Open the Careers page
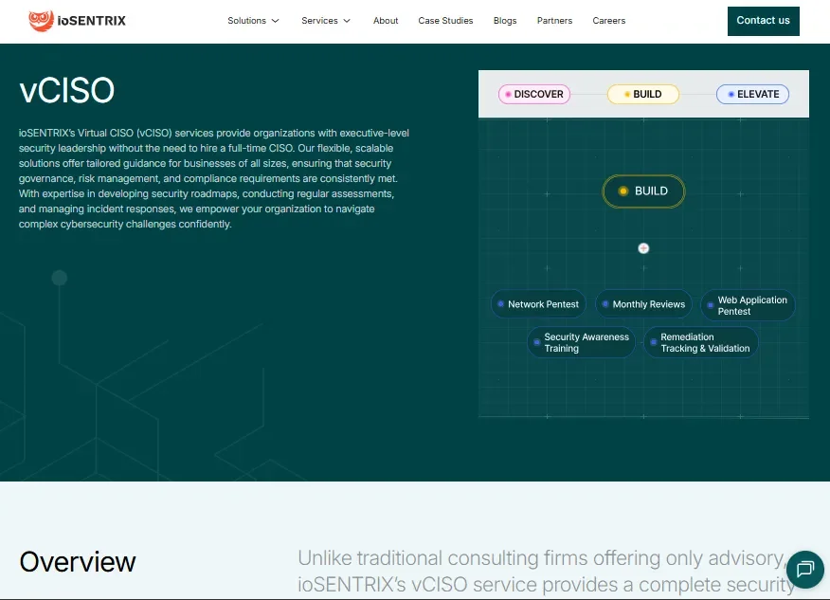830x600 pixels. (608, 21)
